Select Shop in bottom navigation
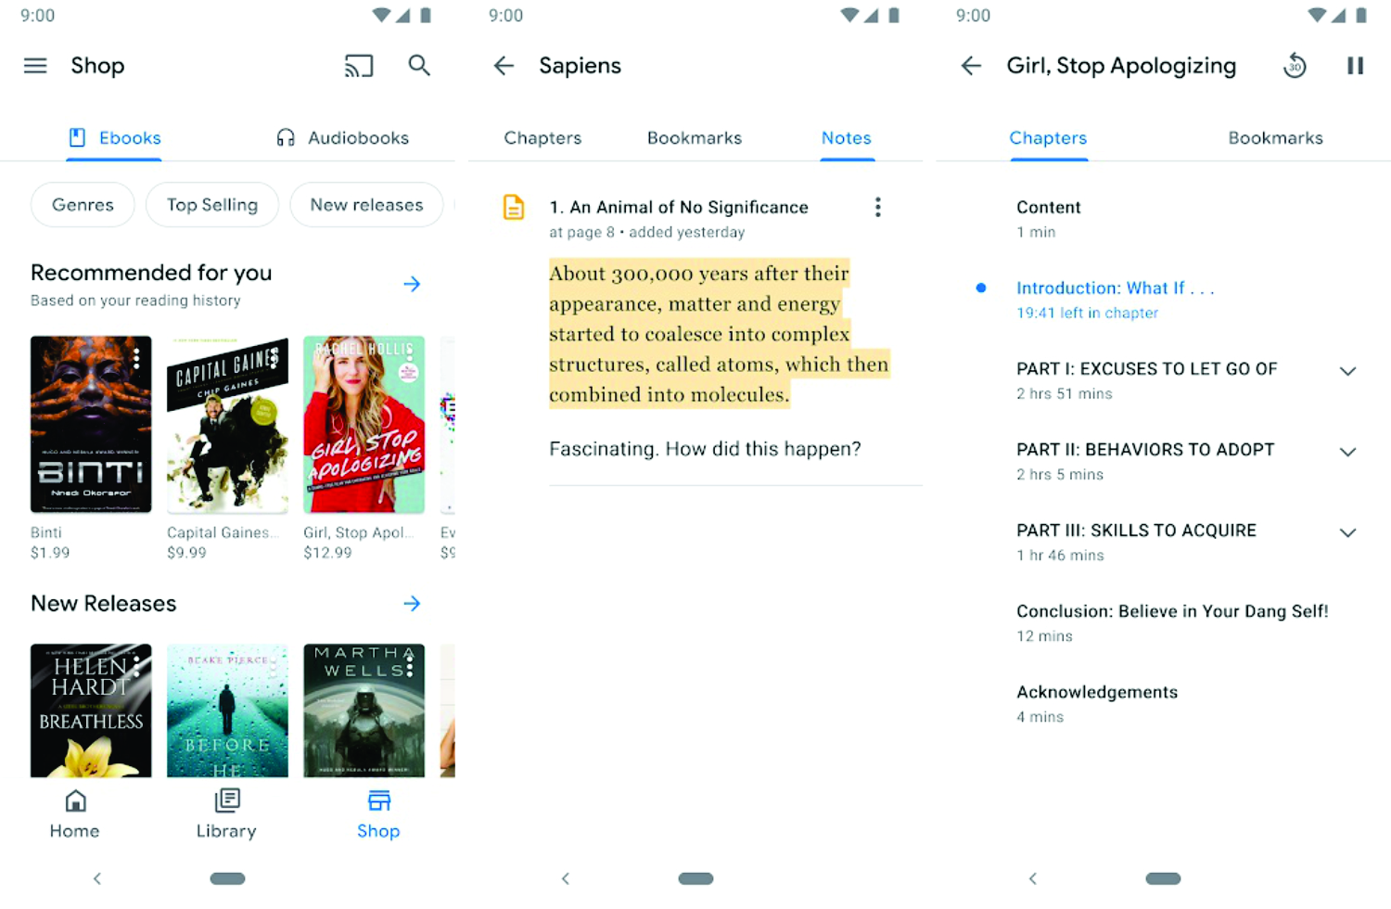The image size is (1391, 909). pyautogui.click(x=378, y=814)
